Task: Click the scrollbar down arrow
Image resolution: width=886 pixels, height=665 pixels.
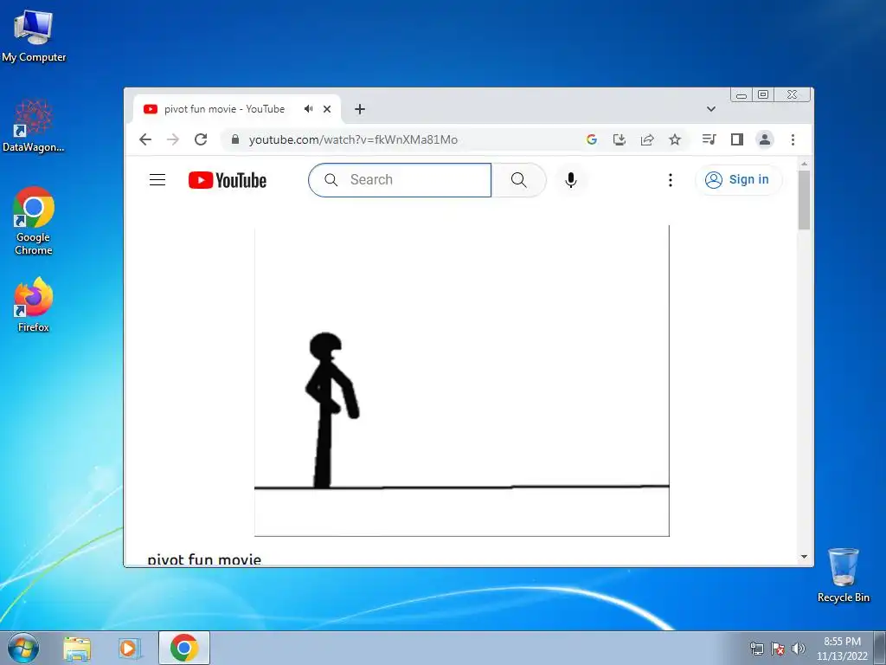Action: coord(804,557)
